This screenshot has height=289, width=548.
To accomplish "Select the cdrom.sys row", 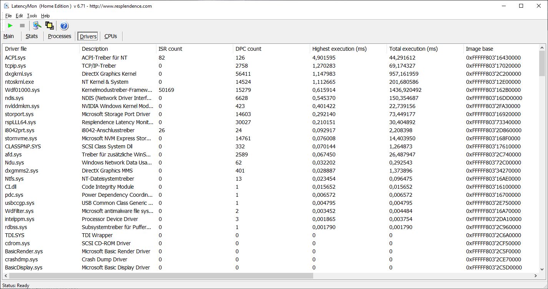I will (x=271, y=243).
